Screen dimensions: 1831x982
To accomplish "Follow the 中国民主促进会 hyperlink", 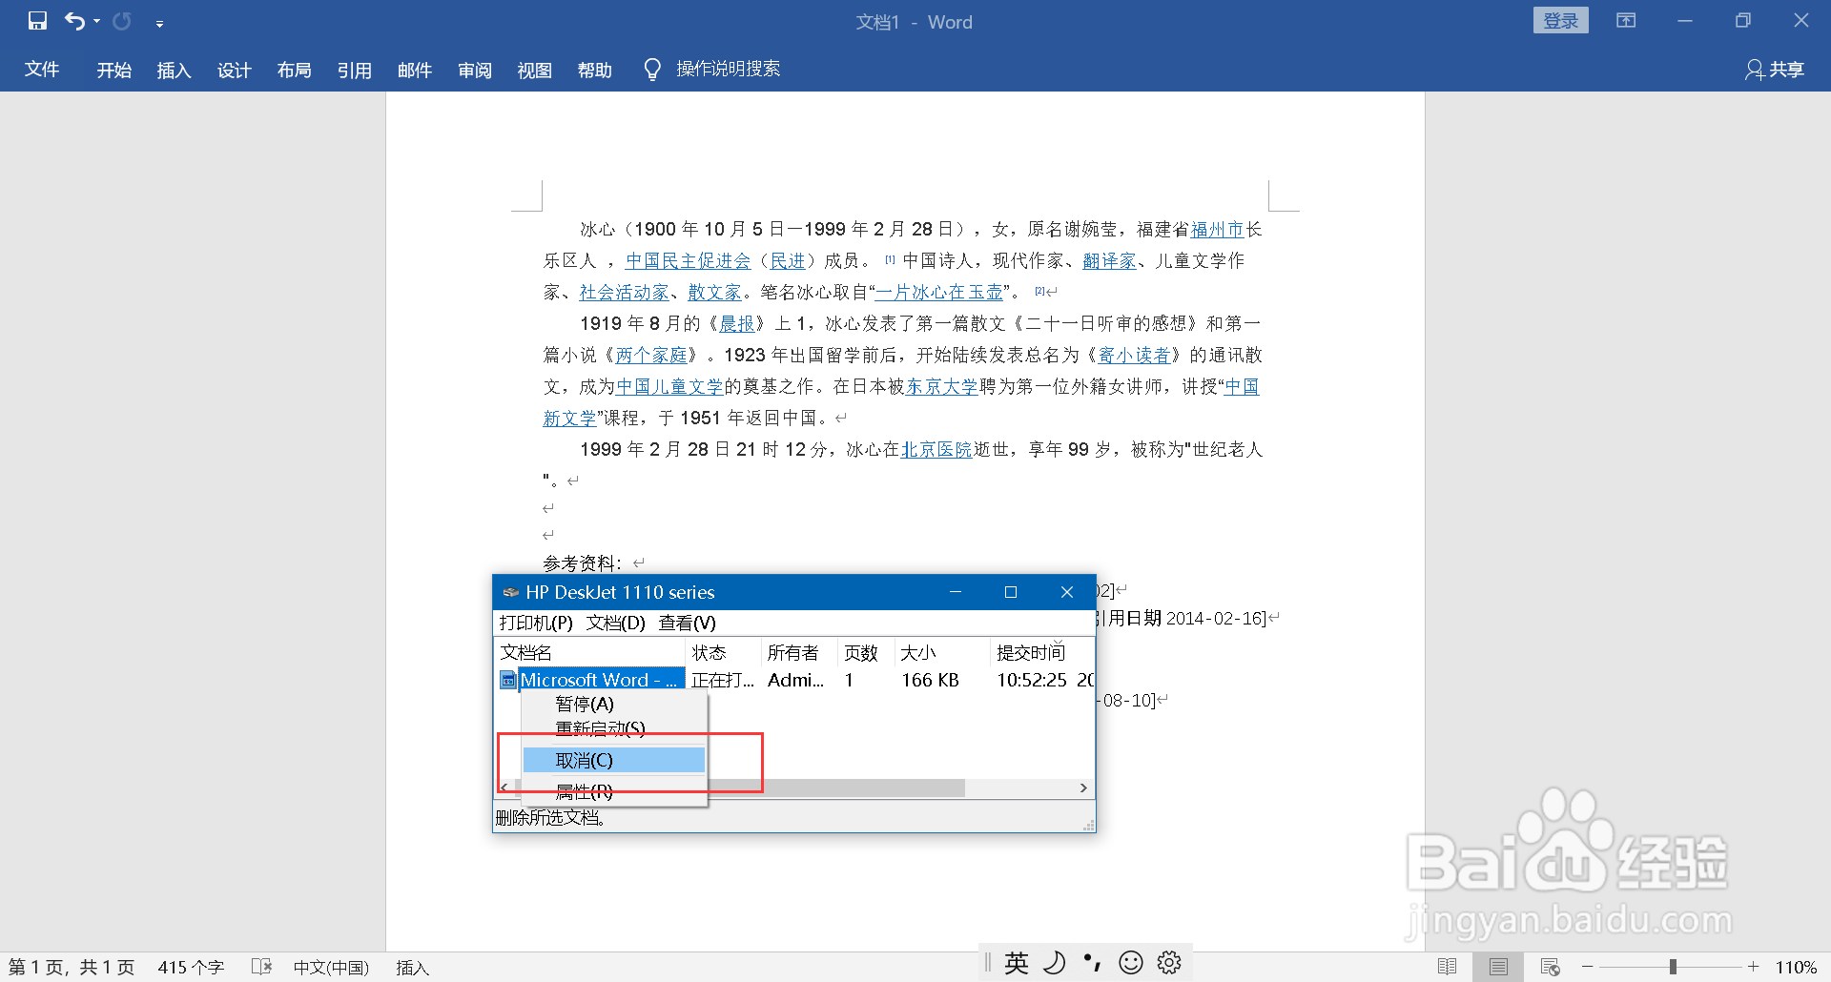I will point(689,261).
